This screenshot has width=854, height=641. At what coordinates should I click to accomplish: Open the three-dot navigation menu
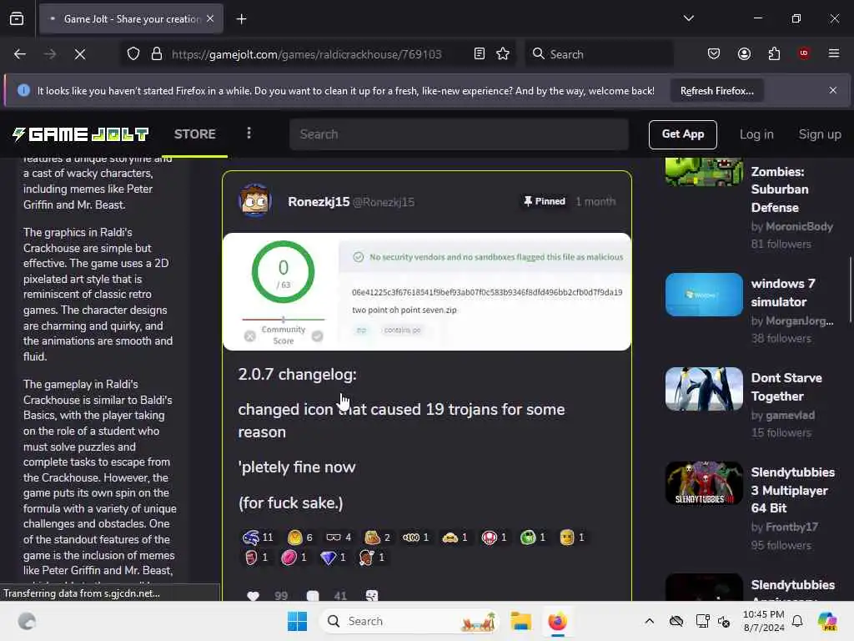pyautogui.click(x=249, y=134)
